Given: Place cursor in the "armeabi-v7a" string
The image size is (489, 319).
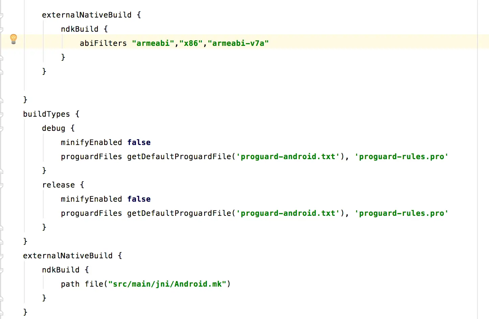Looking at the screenshot, I should [238, 43].
